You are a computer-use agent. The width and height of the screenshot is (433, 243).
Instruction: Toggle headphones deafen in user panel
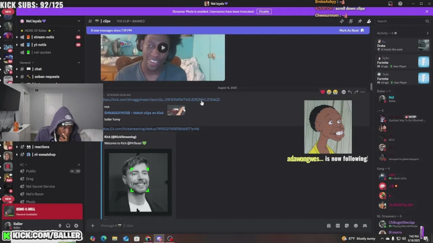(68, 226)
